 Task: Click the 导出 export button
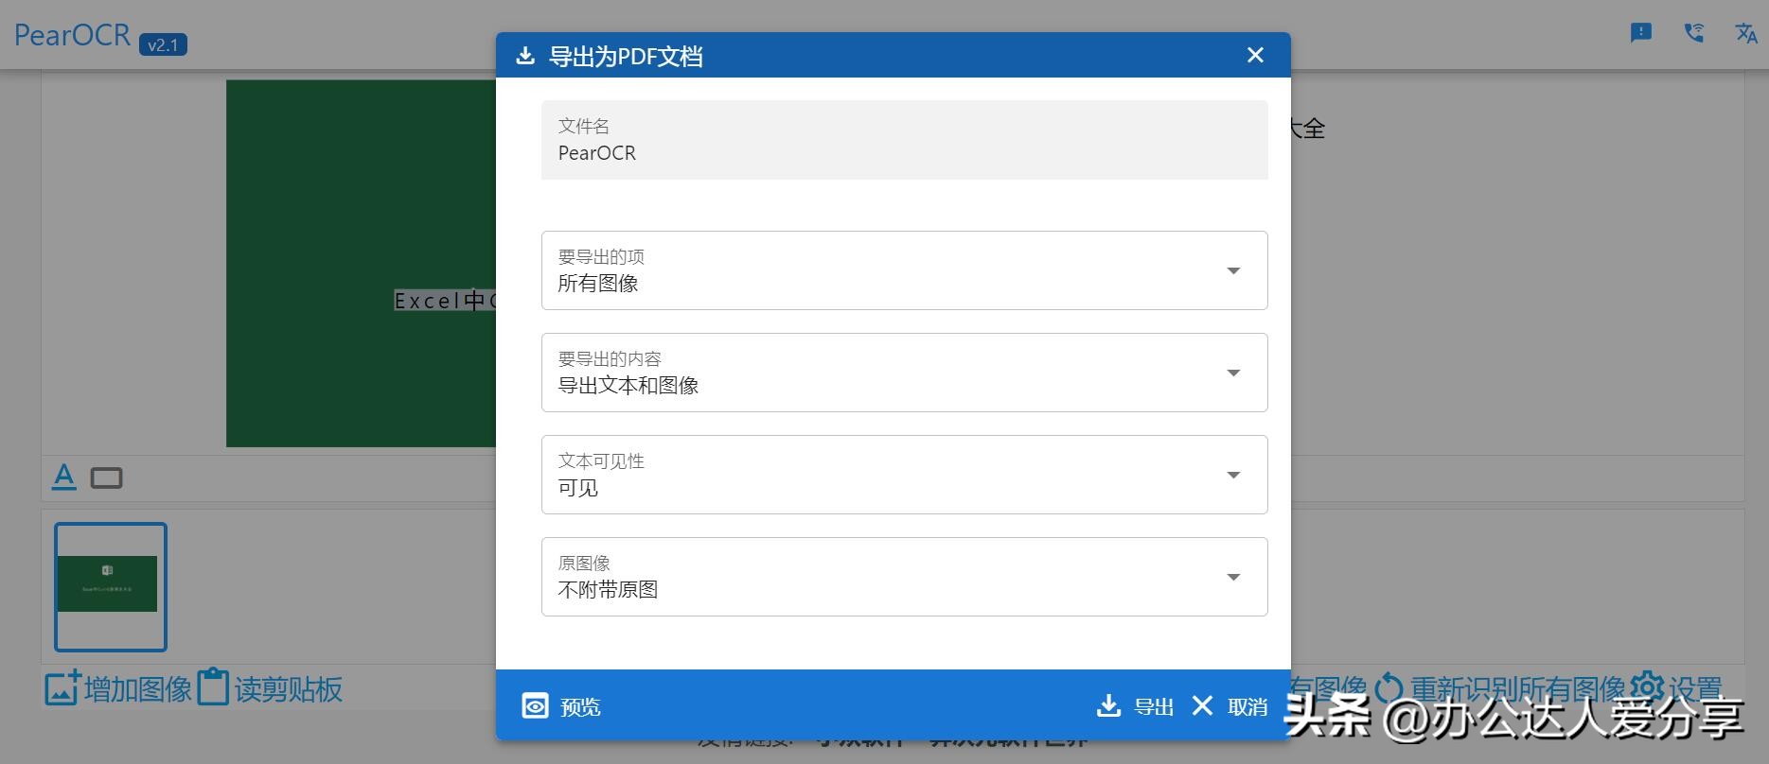(1135, 706)
